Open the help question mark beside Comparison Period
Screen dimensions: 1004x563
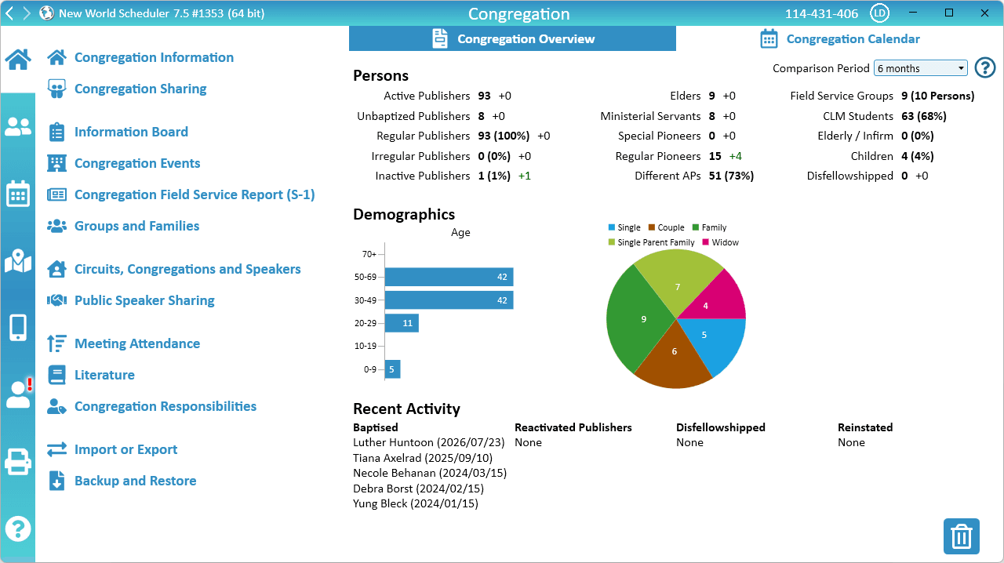[985, 68]
